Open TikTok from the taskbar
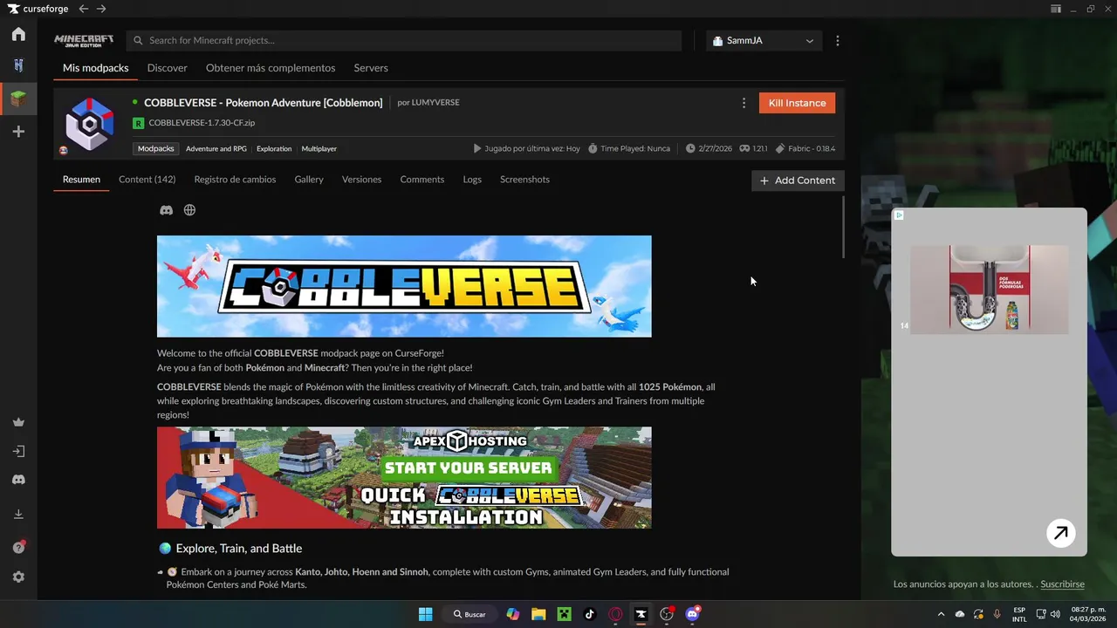Image resolution: width=1117 pixels, height=628 pixels. click(x=590, y=614)
